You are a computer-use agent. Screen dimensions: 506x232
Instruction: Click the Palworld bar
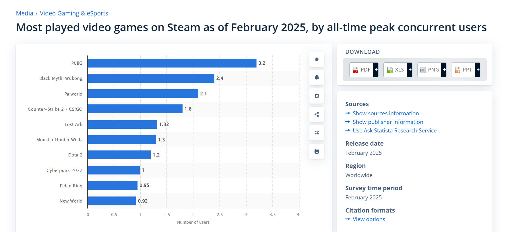pos(143,94)
